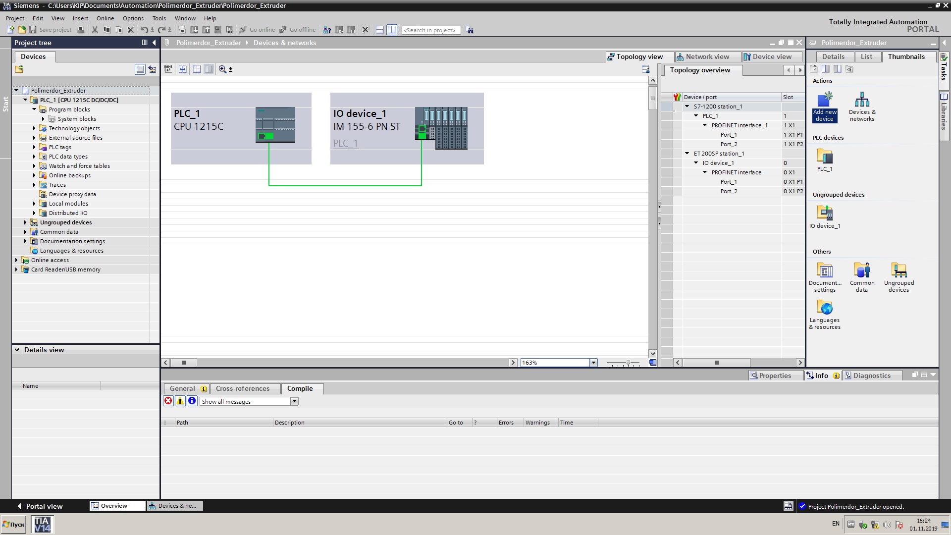Click the Start runtime RT icon
This screenshot has width=951, height=535.
(229, 30)
